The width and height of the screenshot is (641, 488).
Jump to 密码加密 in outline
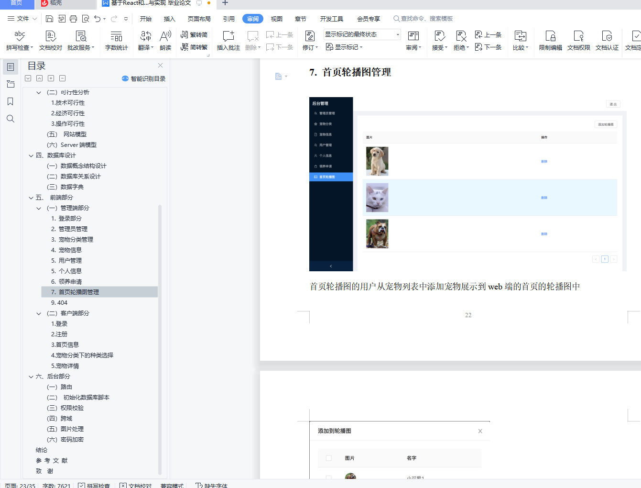(65, 440)
